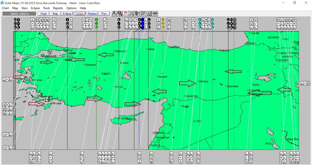Open the Help menu
Image resolution: width=312 pixels, height=165 pixels.
83,8
